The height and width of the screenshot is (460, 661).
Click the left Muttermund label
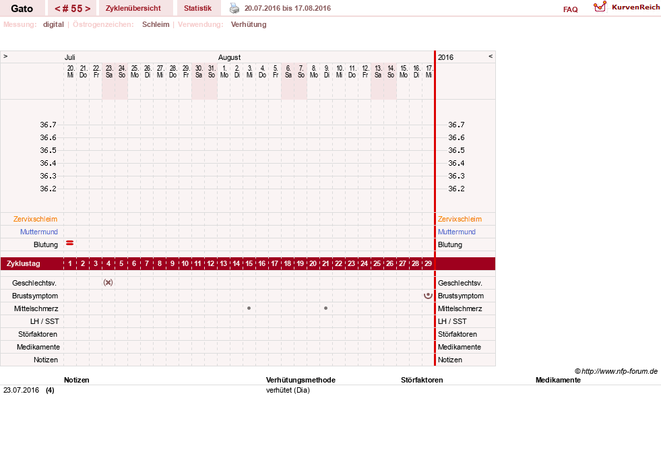click(x=39, y=232)
